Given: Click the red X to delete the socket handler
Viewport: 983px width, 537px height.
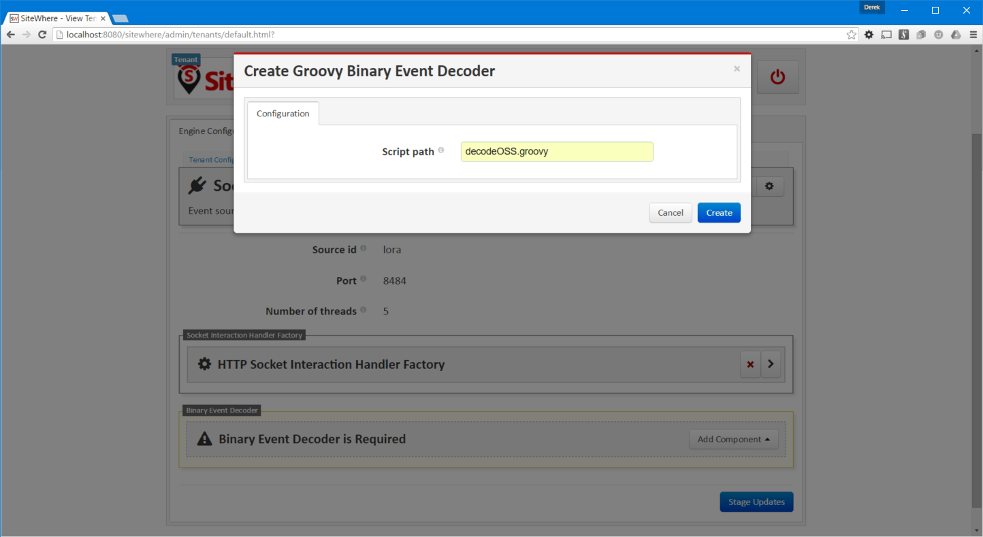Looking at the screenshot, I should [750, 364].
